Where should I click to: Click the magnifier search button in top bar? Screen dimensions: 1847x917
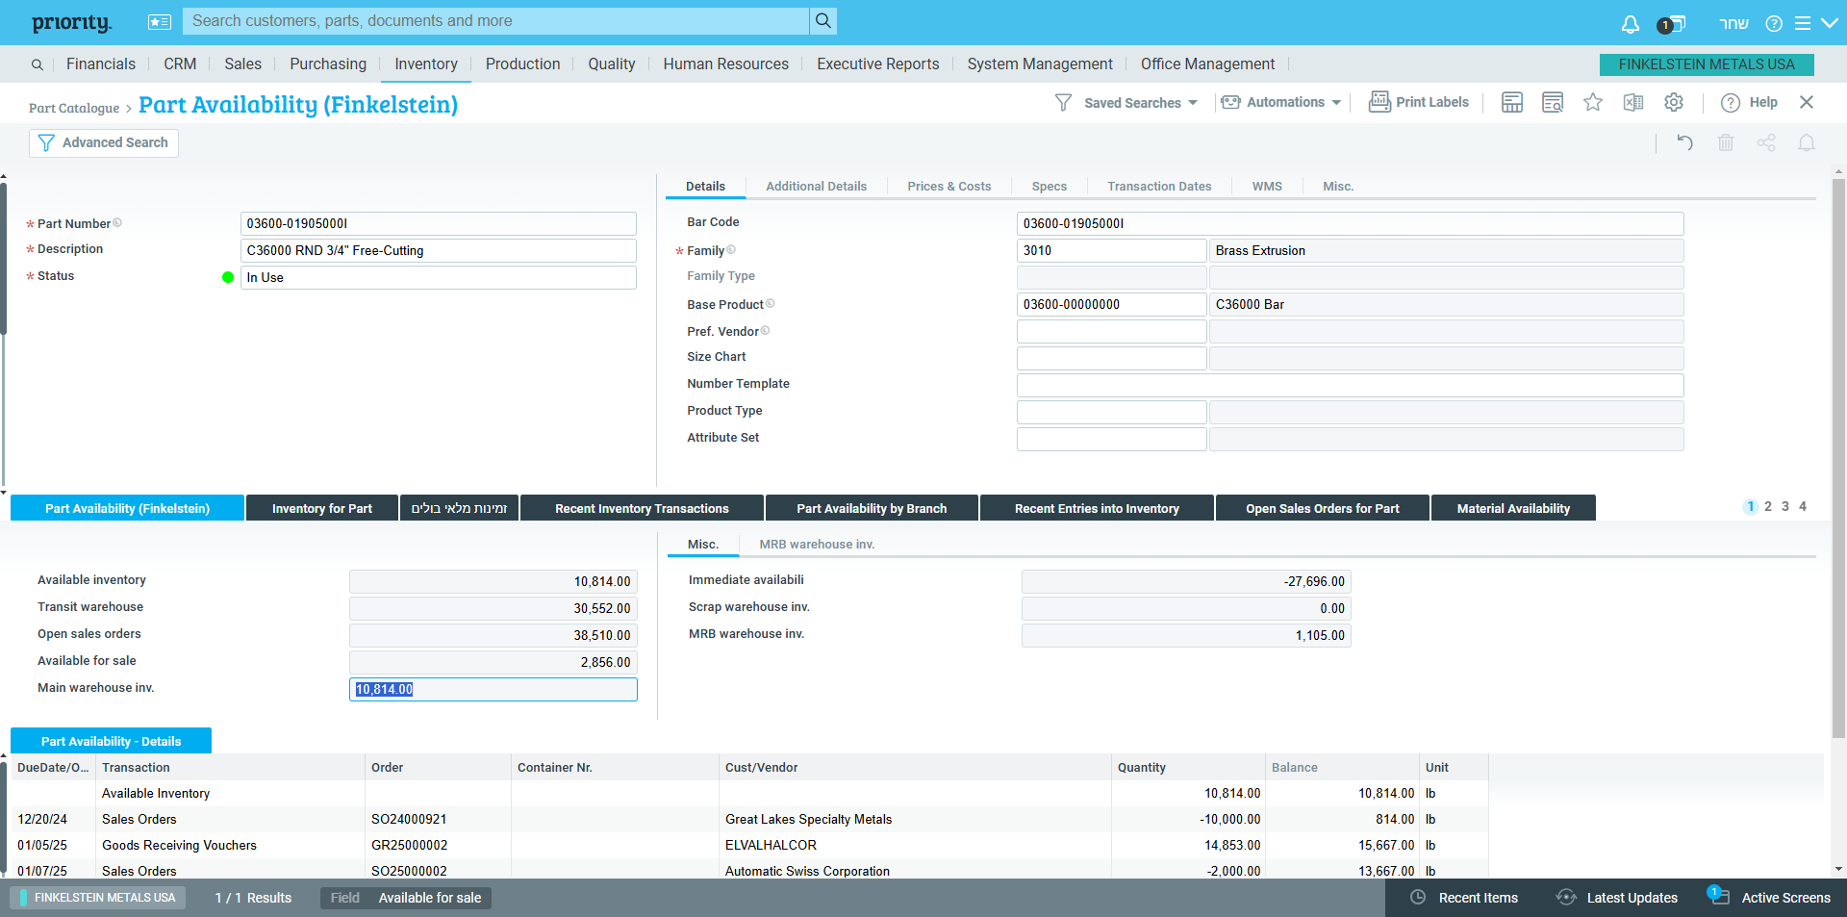(822, 21)
